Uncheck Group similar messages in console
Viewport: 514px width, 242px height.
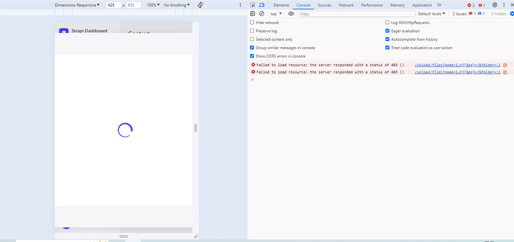[x=252, y=48]
